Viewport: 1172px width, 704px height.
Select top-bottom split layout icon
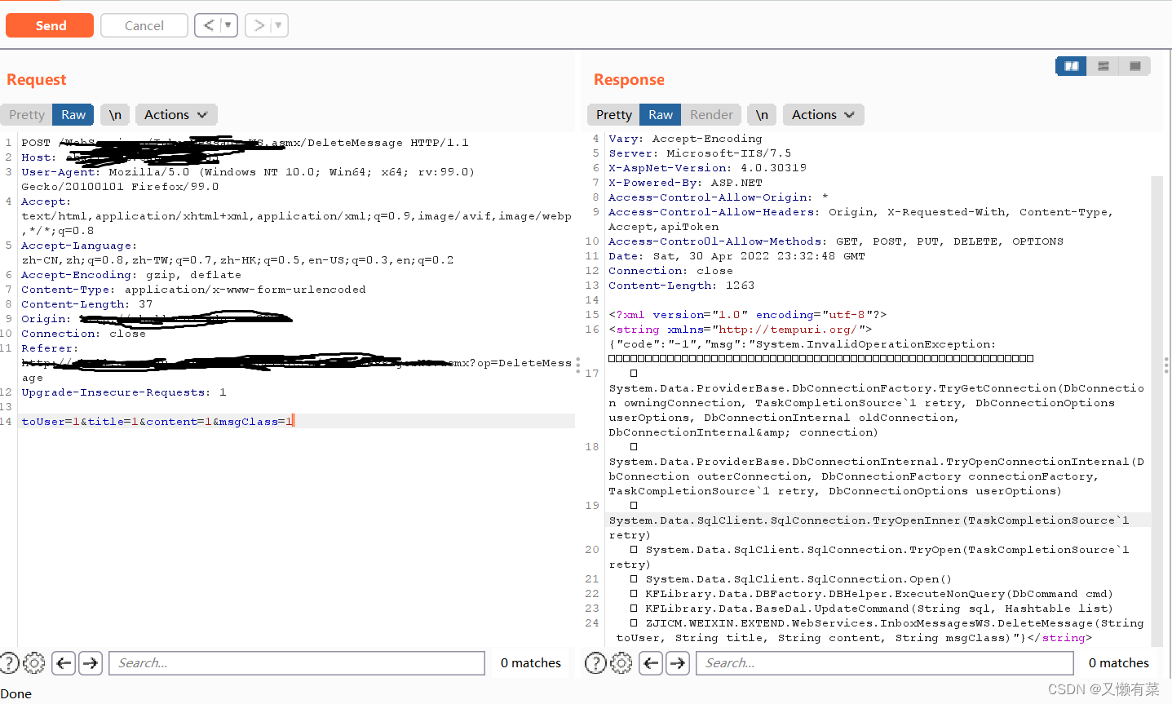[1103, 66]
